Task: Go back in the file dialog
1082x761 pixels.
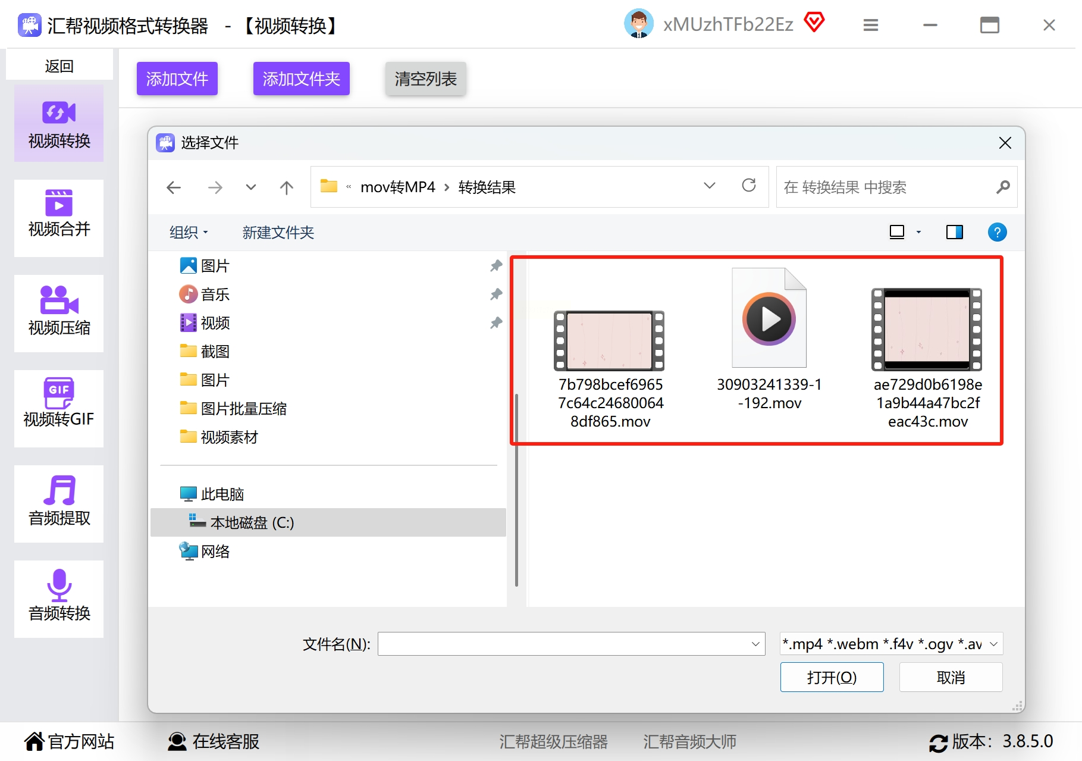Action: pyautogui.click(x=174, y=188)
